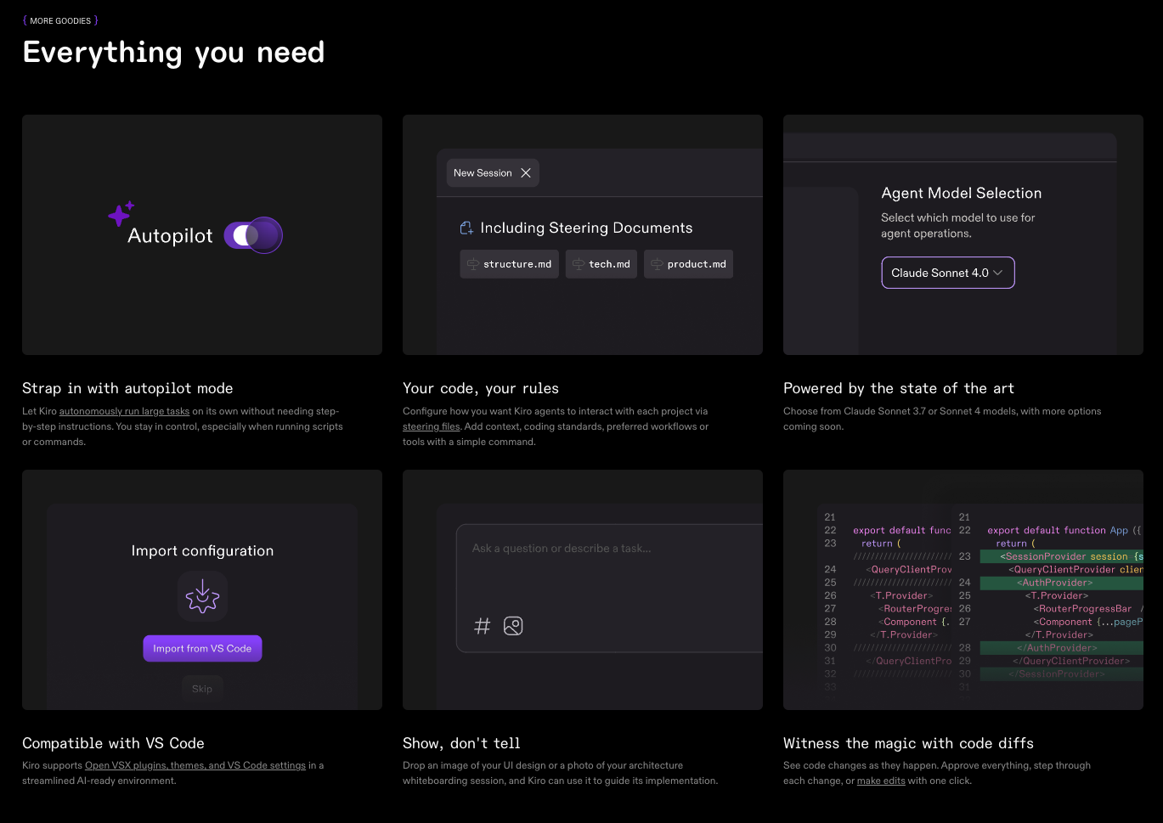Screen dimensions: 1163x823
Task: Click the Import configuration title
Action: point(202,550)
